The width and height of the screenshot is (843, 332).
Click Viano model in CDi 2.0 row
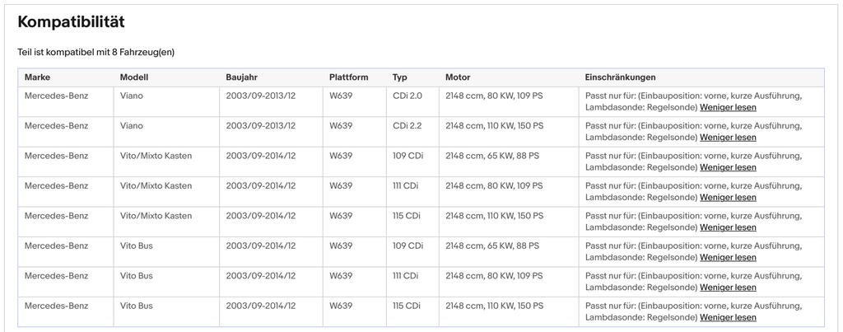(x=132, y=96)
